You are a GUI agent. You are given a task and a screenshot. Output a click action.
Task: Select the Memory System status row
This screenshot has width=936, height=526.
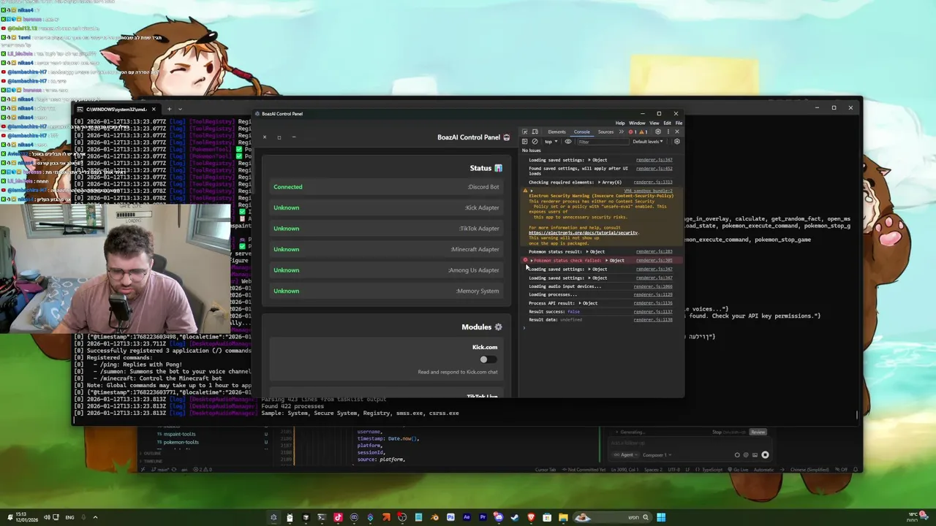click(386, 291)
